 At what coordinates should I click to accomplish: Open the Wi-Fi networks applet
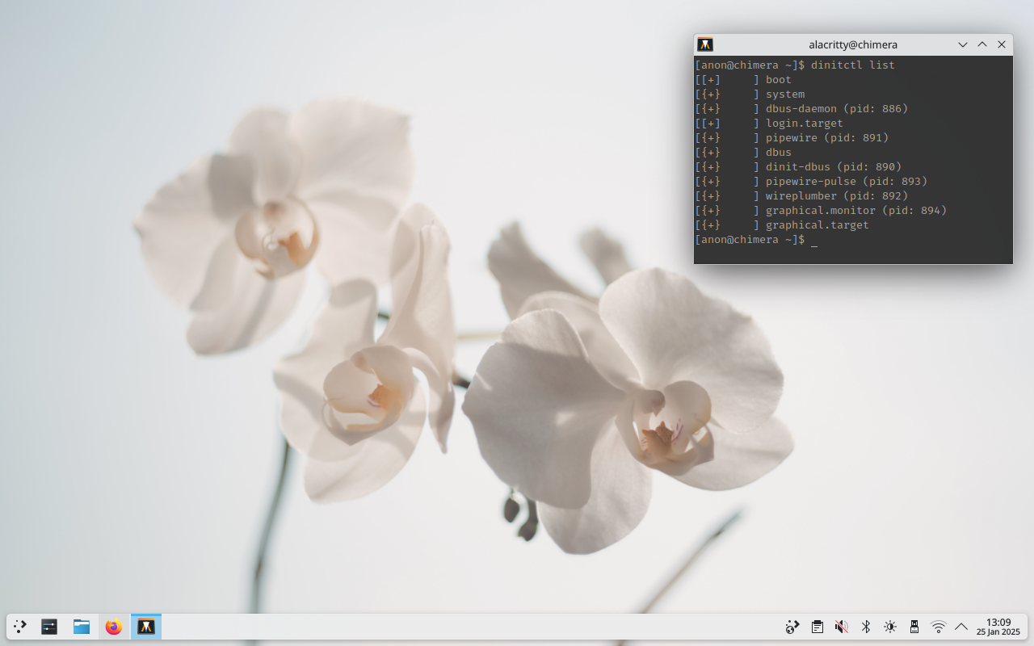(x=939, y=627)
